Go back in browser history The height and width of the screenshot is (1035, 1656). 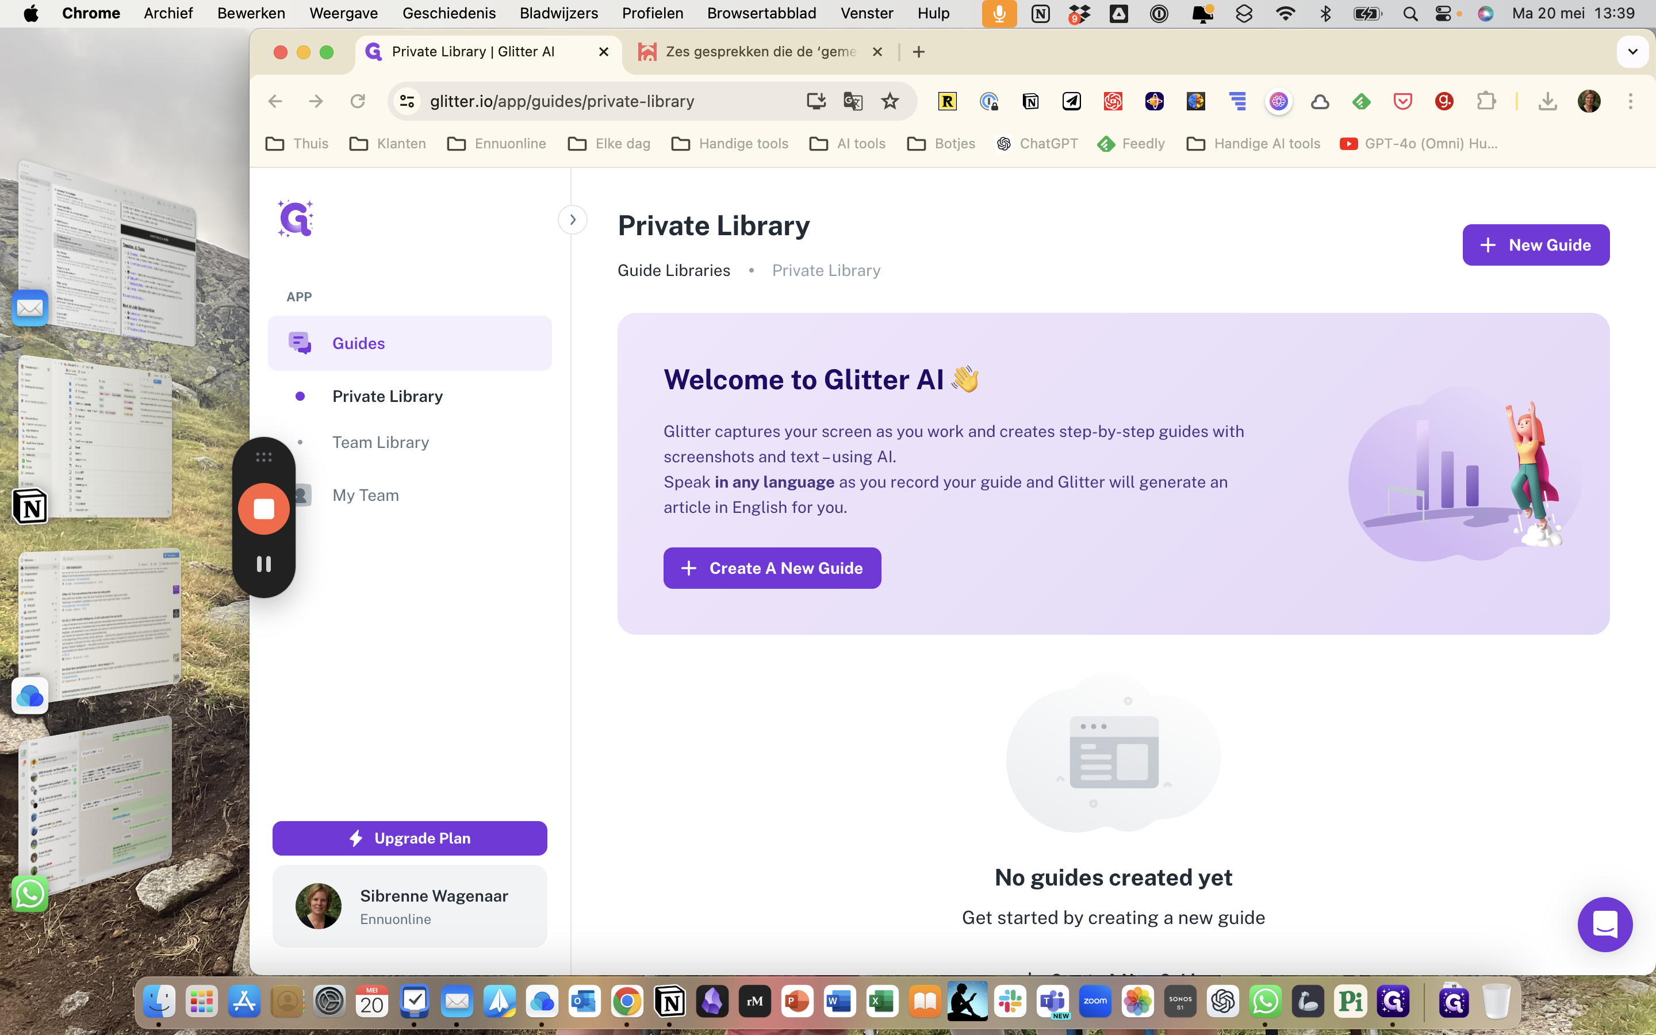pos(275,101)
